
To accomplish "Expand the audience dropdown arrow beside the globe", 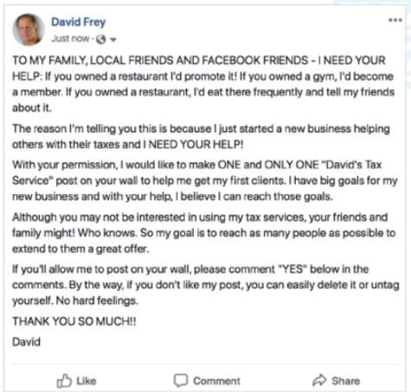I will pos(113,40).
